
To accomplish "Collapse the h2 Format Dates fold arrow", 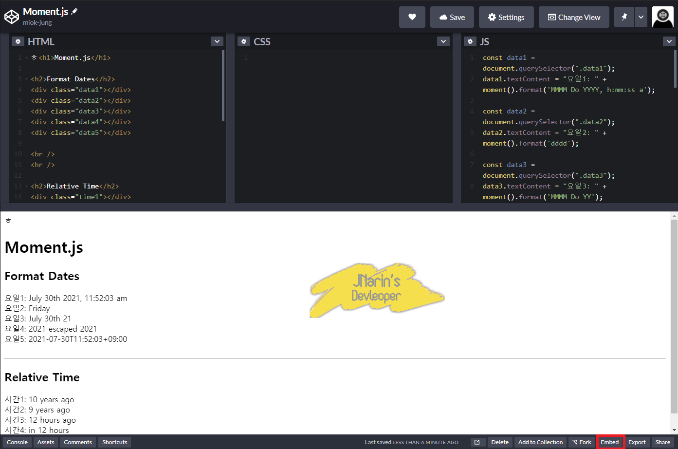I will tap(26, 79).
